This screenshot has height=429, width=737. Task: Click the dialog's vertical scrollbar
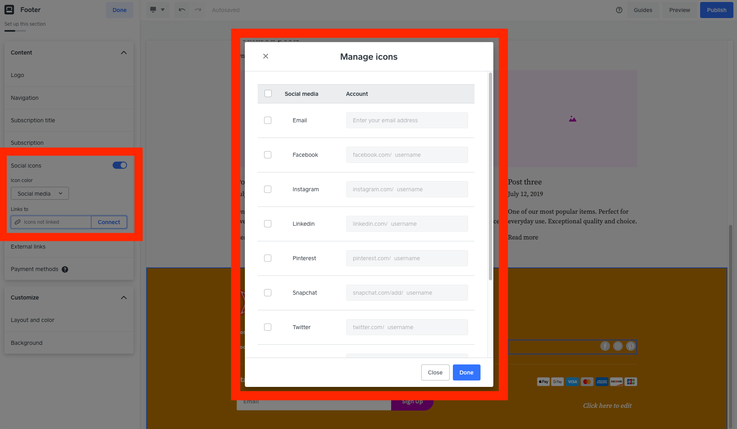point(491,176)
